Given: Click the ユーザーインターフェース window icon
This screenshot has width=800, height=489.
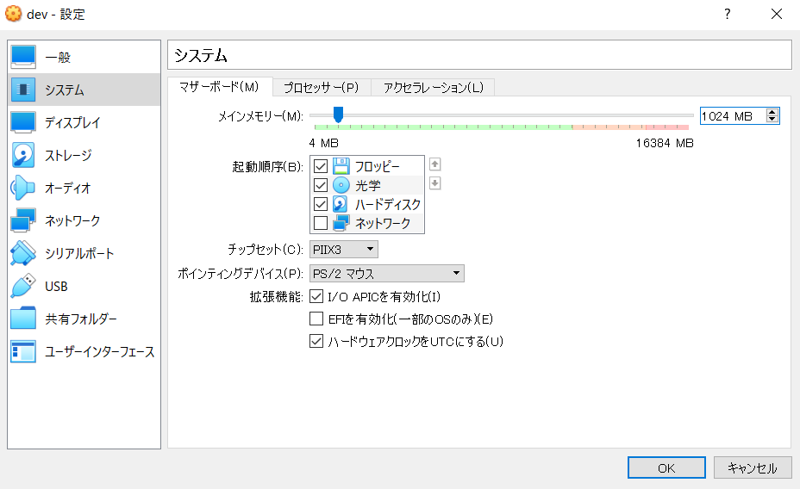Looking at the screenshot, I should point(23,351).
